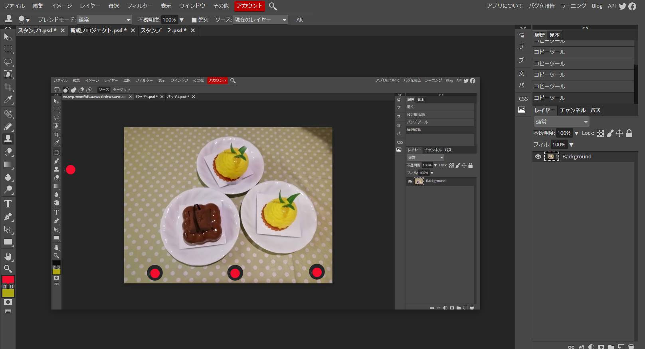Hide the Background layer with eye icon
This screenshot has width=645, height=349.
538,157
